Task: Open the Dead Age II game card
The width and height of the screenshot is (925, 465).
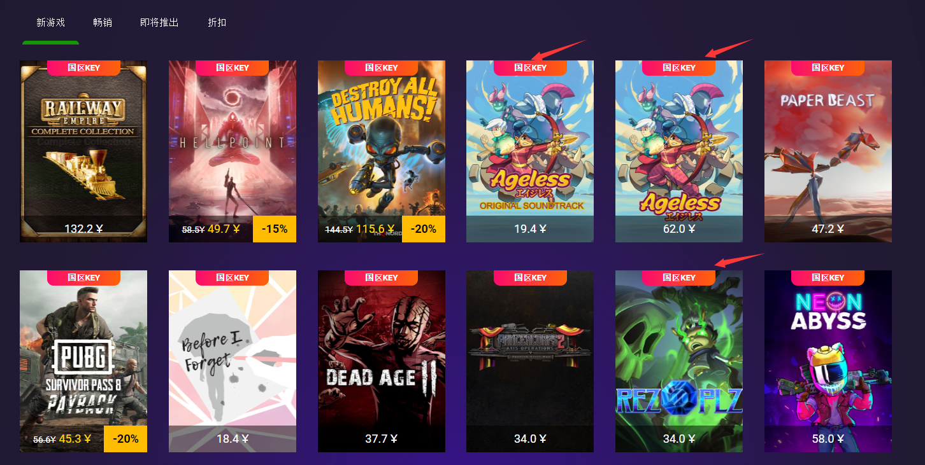Action: pyautogui.click(x=382, y=361)
